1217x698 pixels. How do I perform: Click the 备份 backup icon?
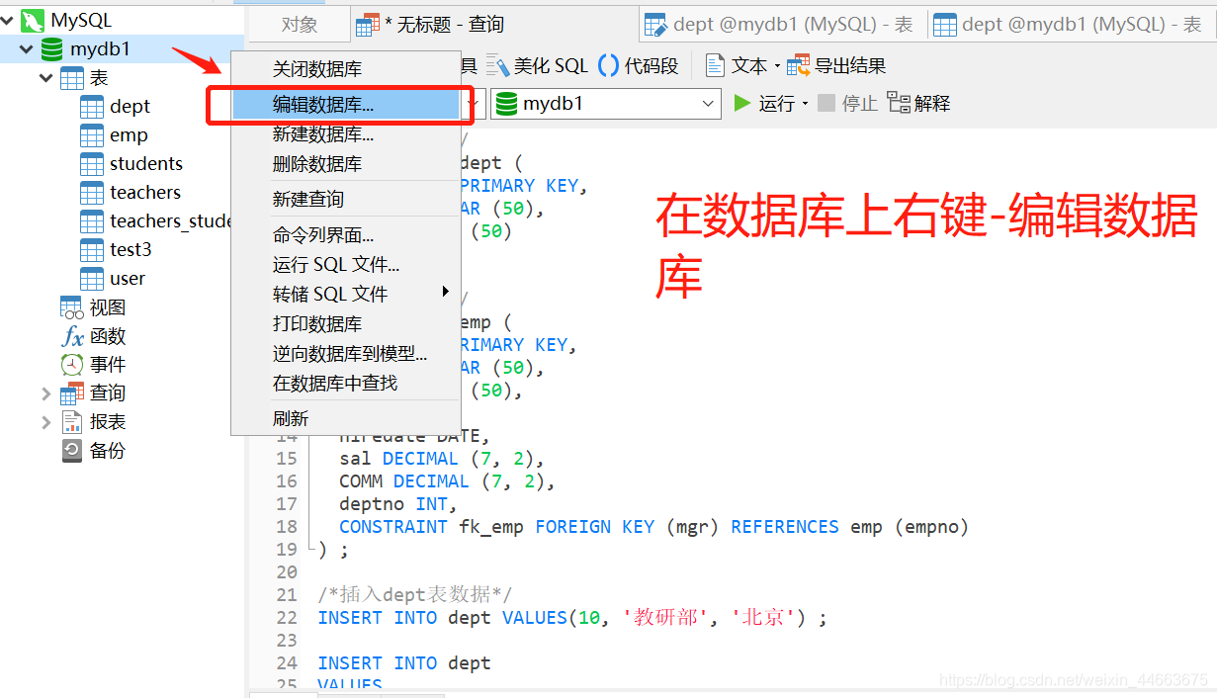coord(72,451)
